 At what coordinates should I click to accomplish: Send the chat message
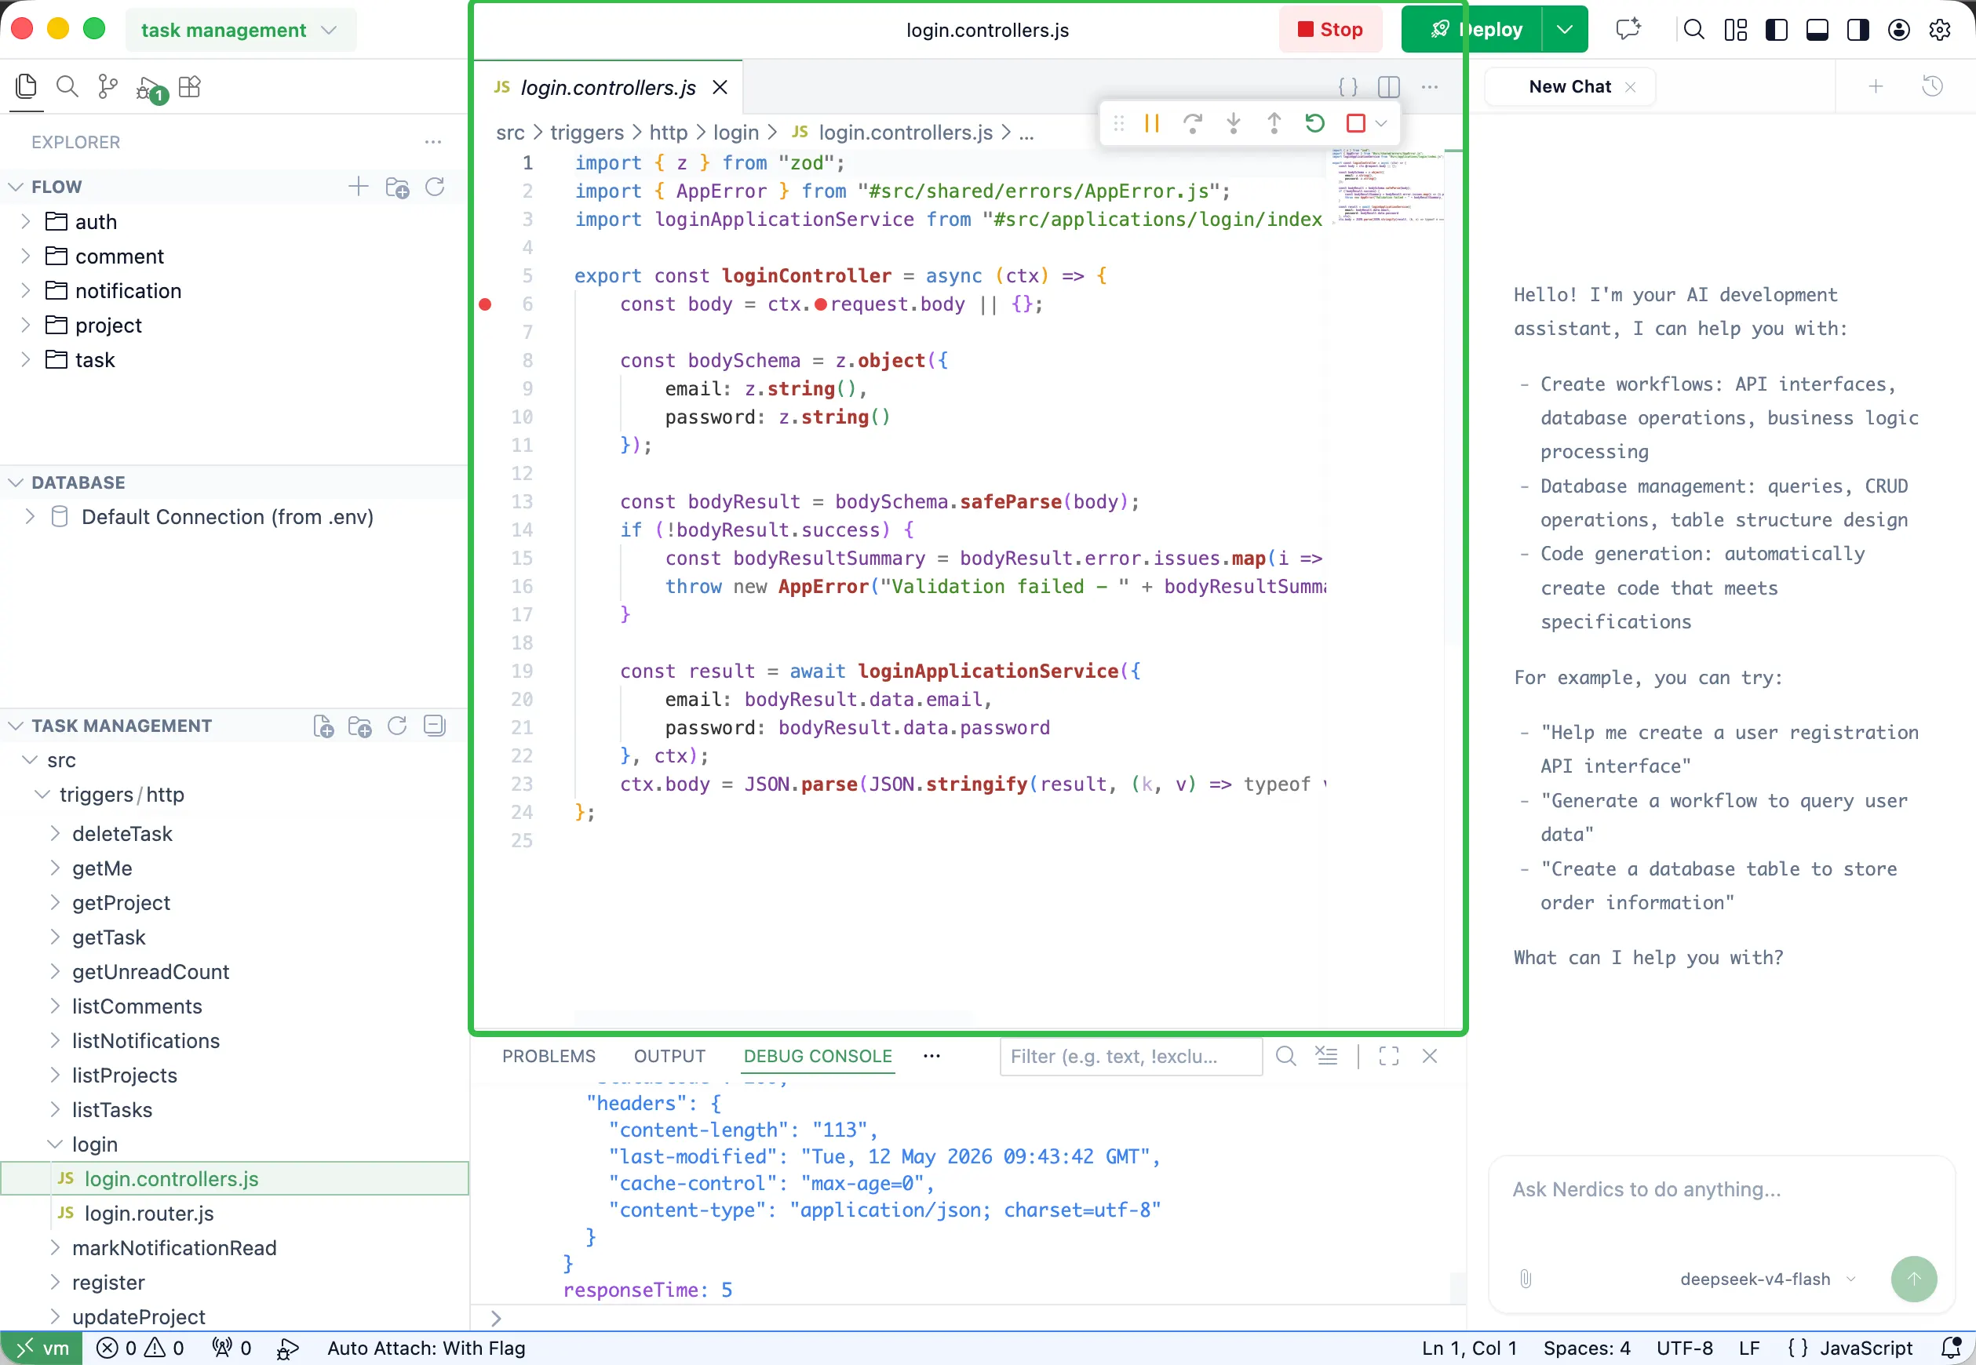tap(1915, 1279)
